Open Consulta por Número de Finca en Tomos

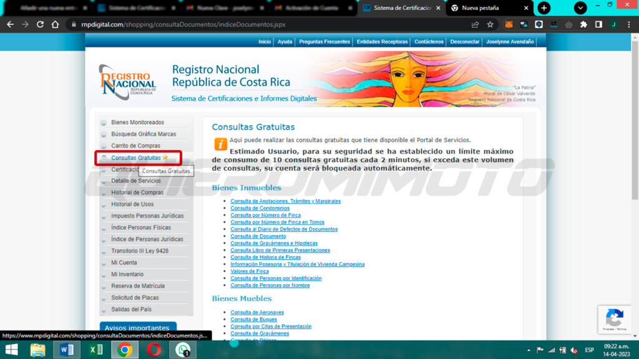click(277, 223)
